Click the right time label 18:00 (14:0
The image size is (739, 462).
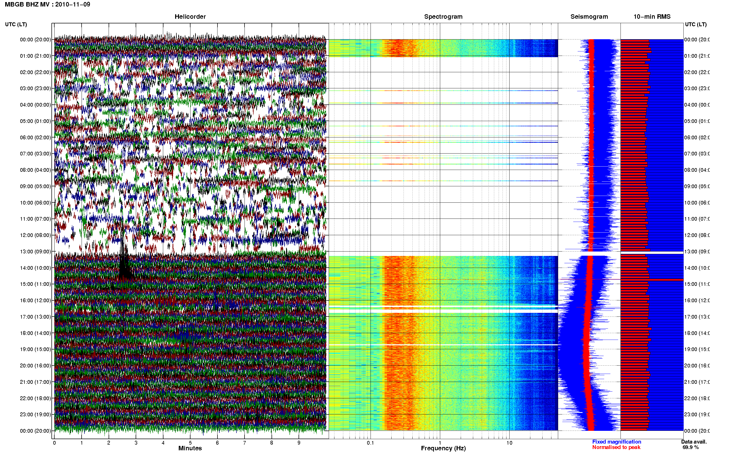pyautogui.click(x=697, y=333)
